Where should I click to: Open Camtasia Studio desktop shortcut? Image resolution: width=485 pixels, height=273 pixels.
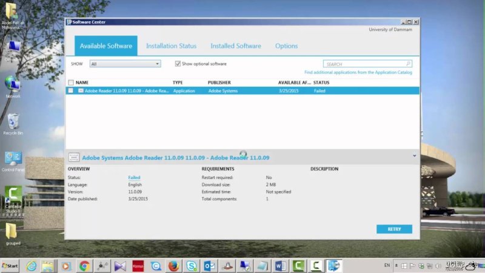click(13, 200)
